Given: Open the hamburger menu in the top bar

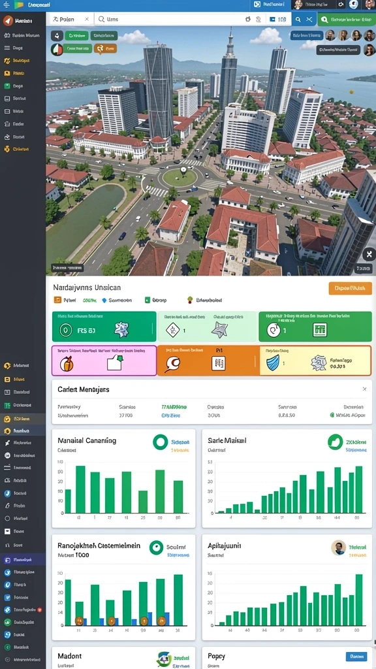Looking at the screenshot, I should 6,5.
